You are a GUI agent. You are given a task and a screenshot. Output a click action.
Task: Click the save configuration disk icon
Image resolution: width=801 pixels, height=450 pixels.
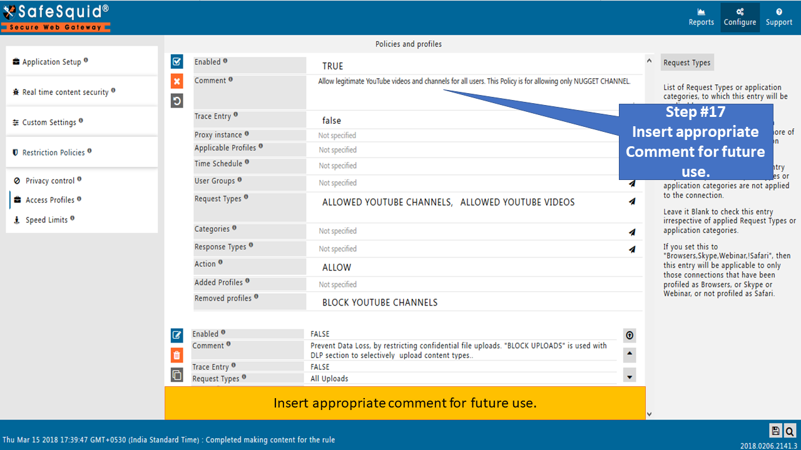point(775,431)
